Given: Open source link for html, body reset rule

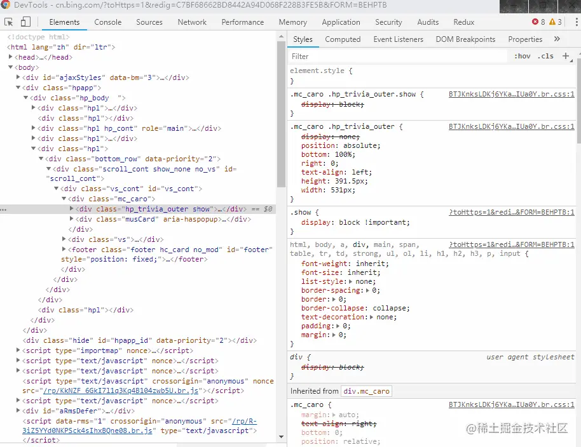Looking at the screenshot, I should (511, 244).
